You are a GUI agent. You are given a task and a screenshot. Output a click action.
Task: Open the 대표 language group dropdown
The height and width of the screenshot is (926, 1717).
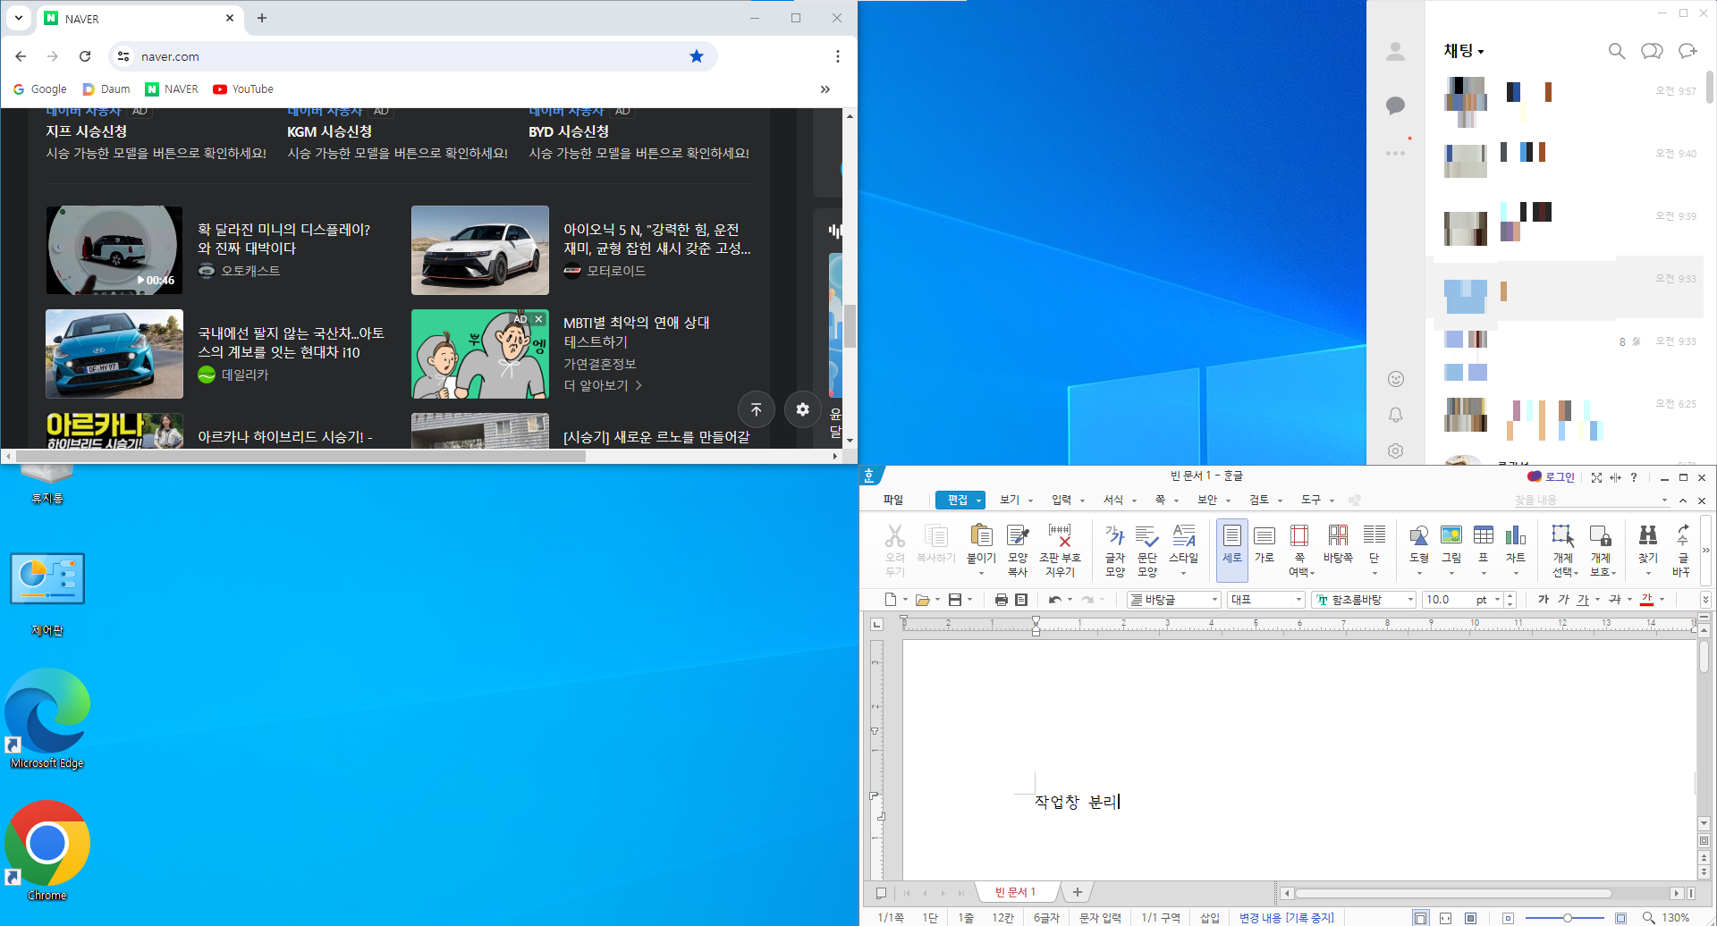click(1298, 600)
